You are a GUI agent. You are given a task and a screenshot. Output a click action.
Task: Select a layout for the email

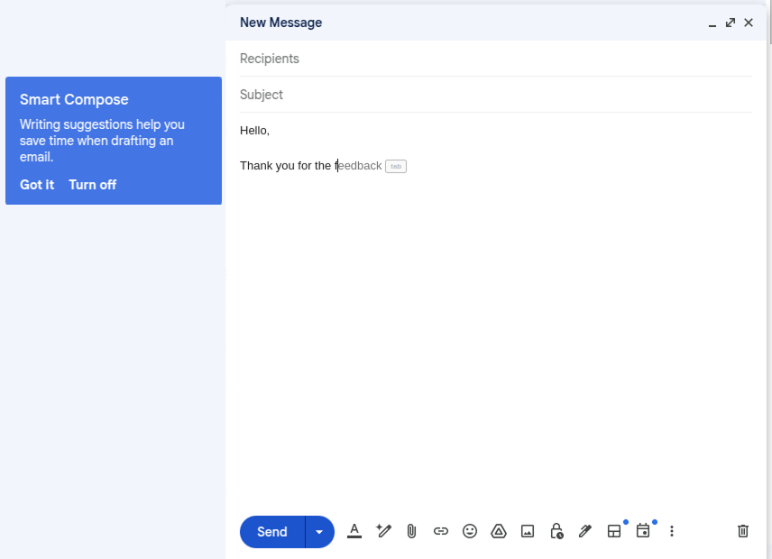(x=614, y=531)
